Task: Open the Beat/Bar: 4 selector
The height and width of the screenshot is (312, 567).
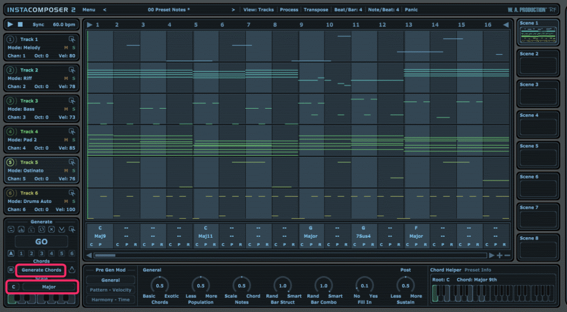Action: pos(348,10)
